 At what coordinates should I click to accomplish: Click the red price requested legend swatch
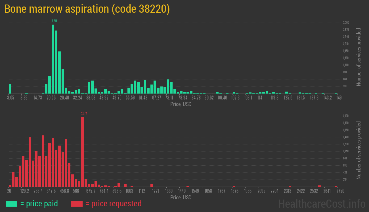coord(77,204)
